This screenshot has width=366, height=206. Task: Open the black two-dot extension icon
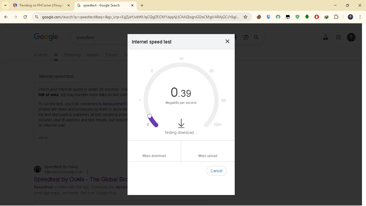pyautogui.click(x=288, y=17)
